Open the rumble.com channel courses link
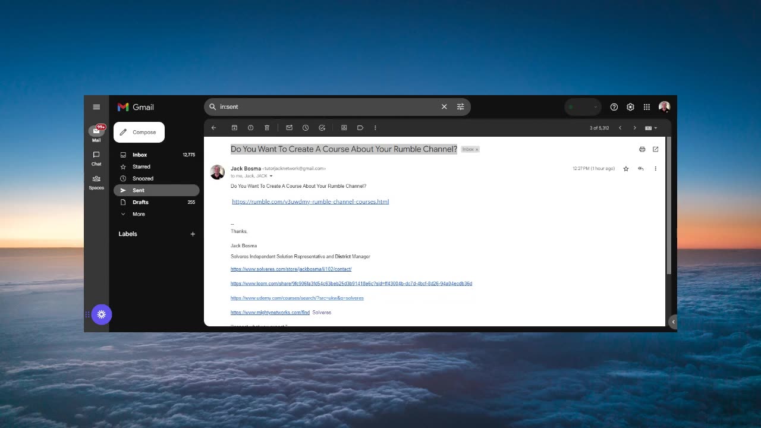Image resolution: width=761 pixels, height=428 pixels. click(x=310, y=202)
